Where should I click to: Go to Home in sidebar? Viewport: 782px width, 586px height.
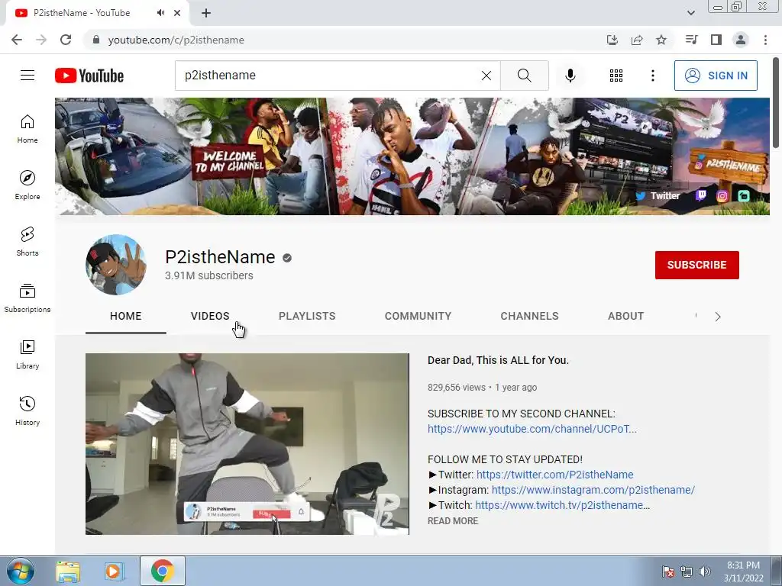pos(27,129)
